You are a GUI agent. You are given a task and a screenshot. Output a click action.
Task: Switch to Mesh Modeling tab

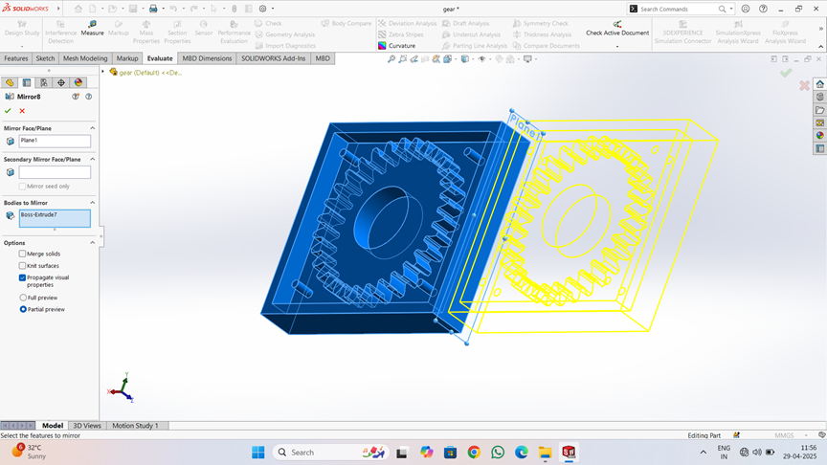pyautogui.click(x=85, y=58)
